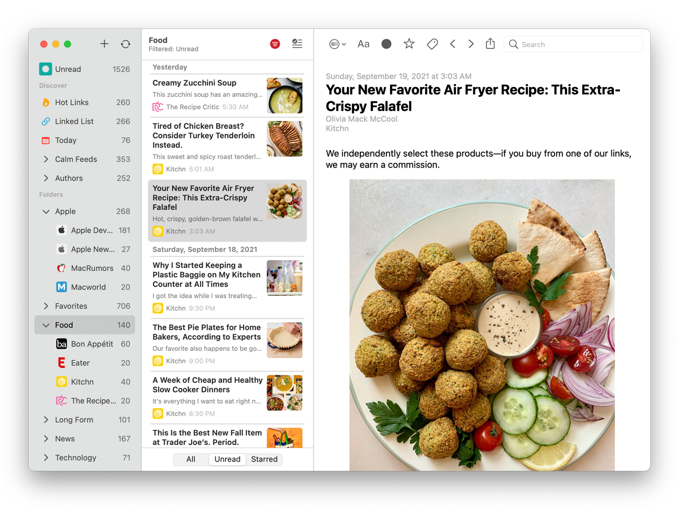The image size is (679, 521).
Task: Open the Linked List feed
Action: coord(85,121)
